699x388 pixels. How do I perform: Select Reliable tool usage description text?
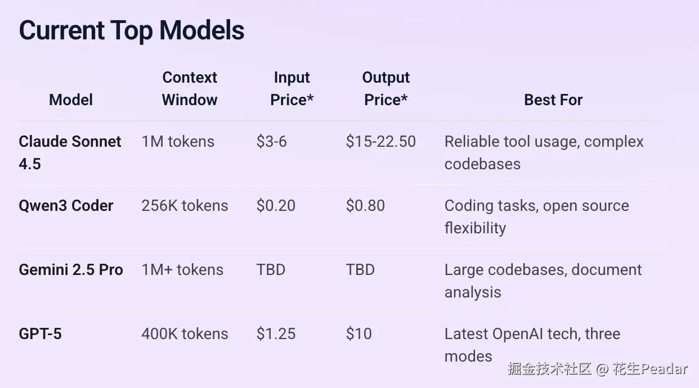[544, 152]
